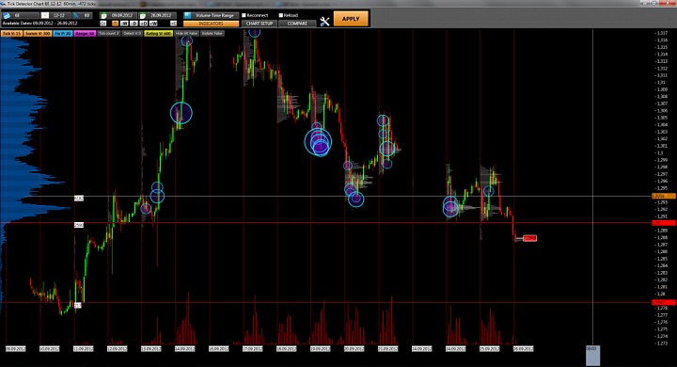Click the wrench and screwdriver settings icon
The height and width of the screenshot is (367, 677).
[x=324, y=21]
